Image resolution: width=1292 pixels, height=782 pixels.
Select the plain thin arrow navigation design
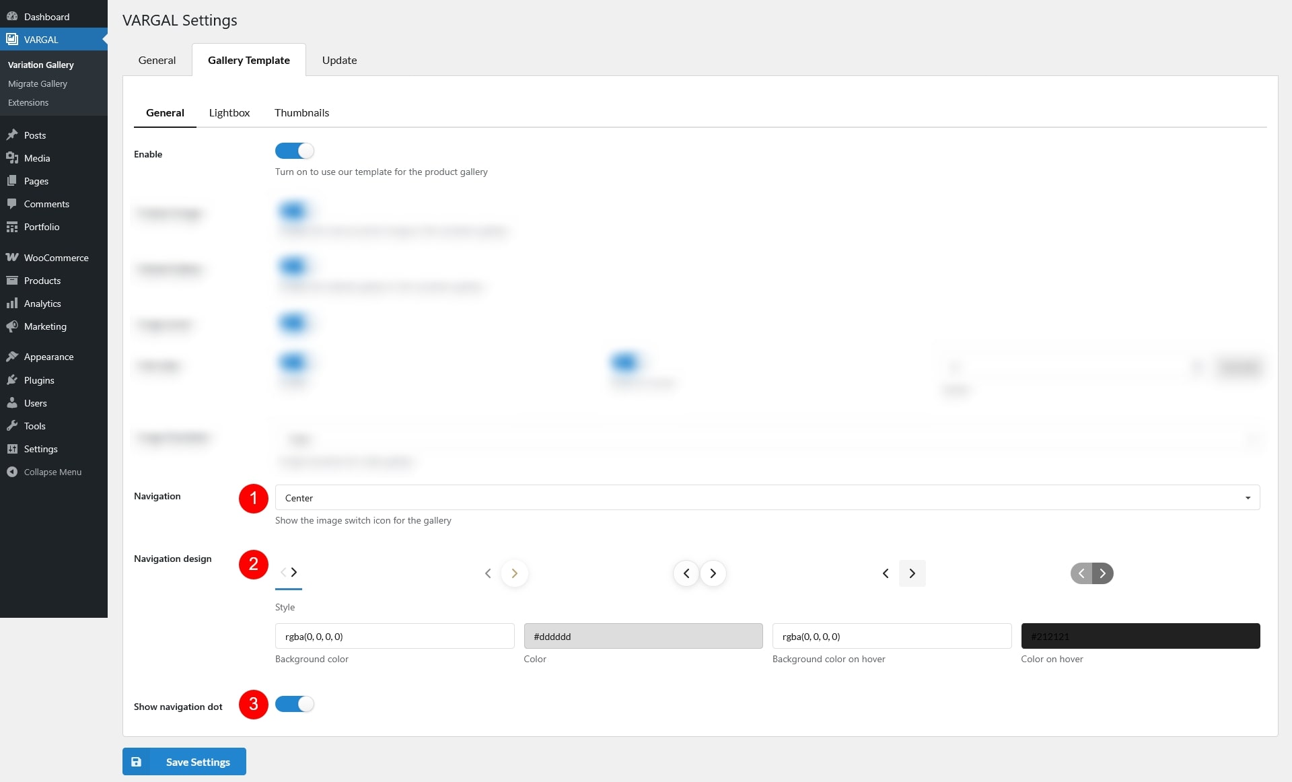(289, 572)
